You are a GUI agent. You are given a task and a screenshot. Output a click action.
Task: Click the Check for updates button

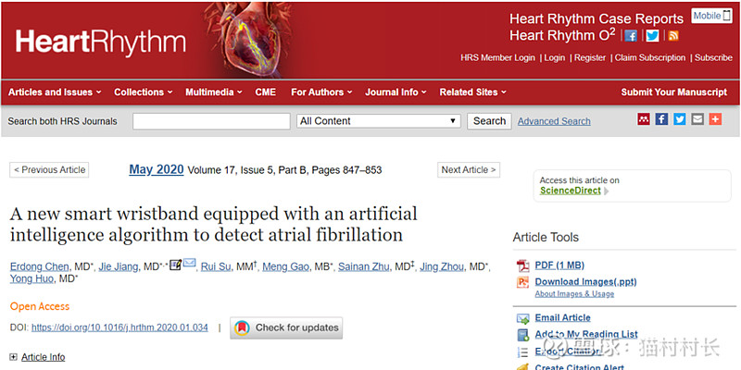pos(286,327)
